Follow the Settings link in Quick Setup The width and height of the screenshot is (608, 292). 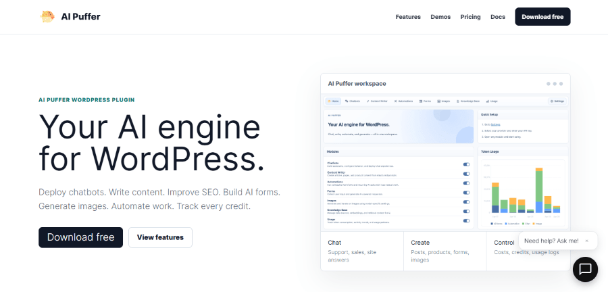tap(496, 124)
